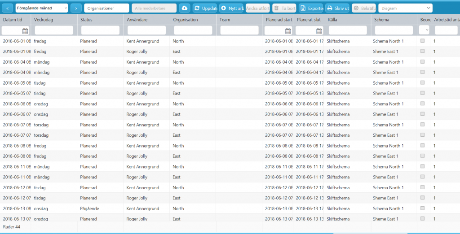Viewport: 460px width, 234px height.
Task: Click the Skriv ut printer button
Action: click(337, 8)
